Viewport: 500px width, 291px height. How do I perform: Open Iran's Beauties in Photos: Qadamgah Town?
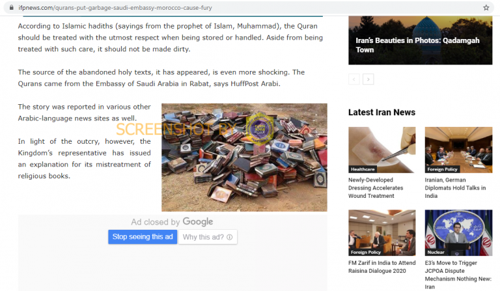pos(417,45)
